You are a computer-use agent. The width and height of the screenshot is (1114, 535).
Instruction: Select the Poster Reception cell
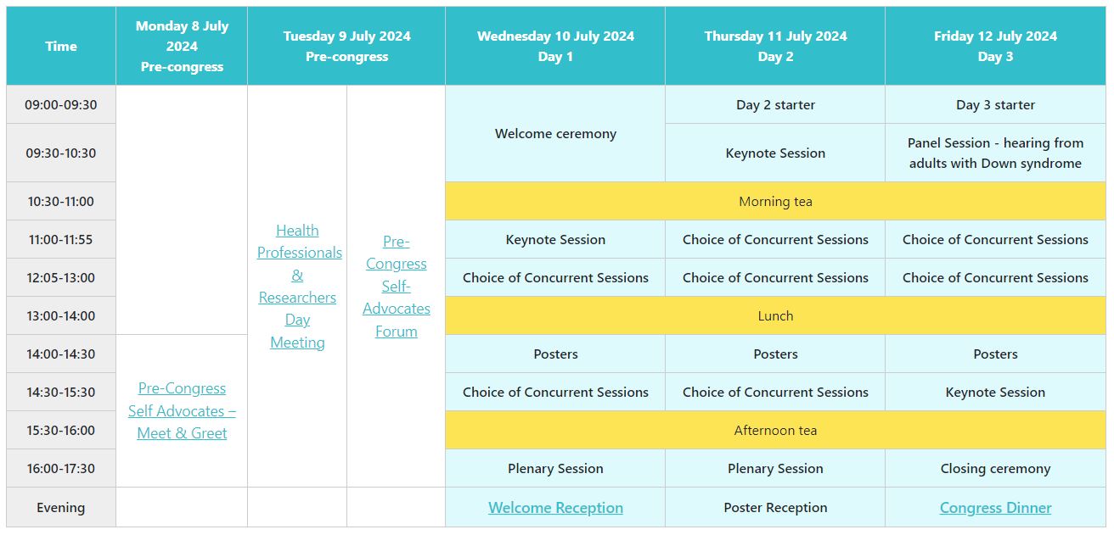pyautogui.click(x=775, y=508)
